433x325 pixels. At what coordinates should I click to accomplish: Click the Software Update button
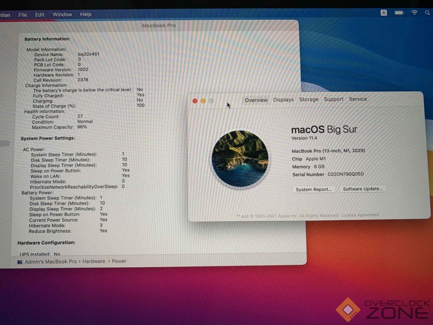pos(363,189)
